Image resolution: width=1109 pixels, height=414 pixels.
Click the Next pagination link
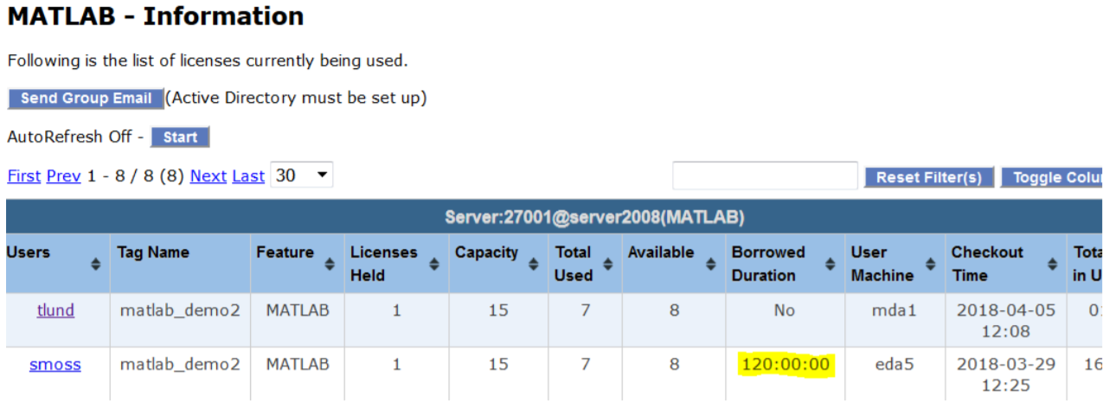click(208, 176)
